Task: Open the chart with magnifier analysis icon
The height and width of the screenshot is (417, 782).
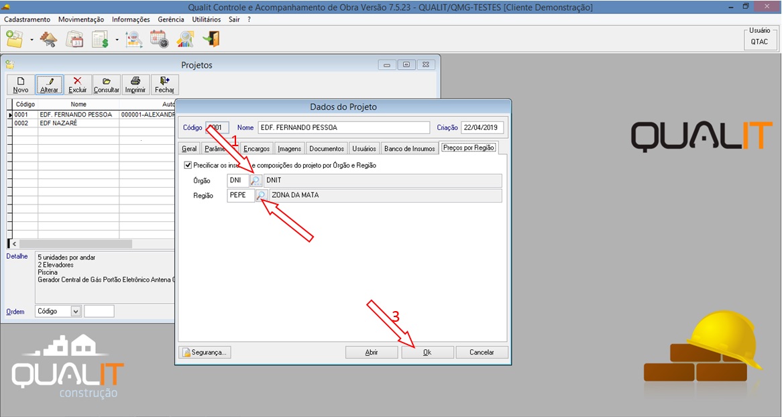Action: [133, 39]
